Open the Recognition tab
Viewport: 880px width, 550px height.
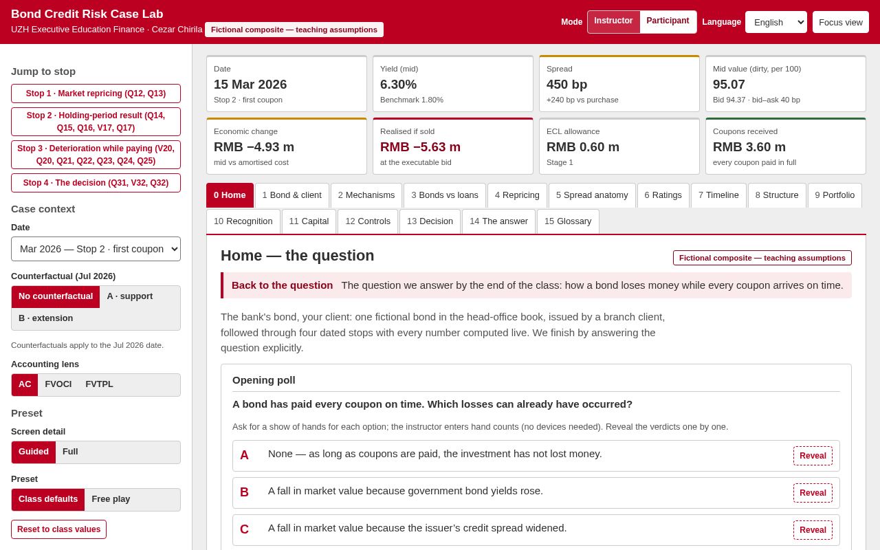click(x=243, y=221)
